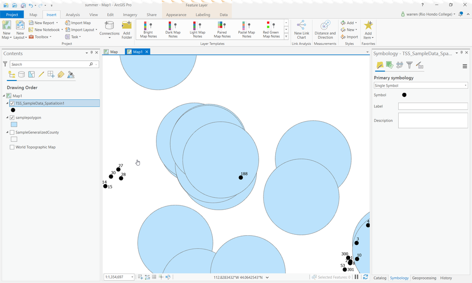The image size is (472, 283).
Task: Uncheck TSS_SampleData_SpatialJoin1 layer visibility
Action: [12, 103]
